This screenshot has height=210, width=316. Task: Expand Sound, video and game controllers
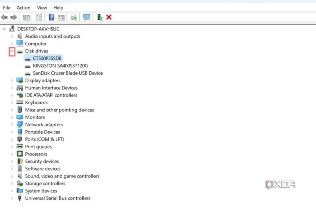tap(12, 176)
